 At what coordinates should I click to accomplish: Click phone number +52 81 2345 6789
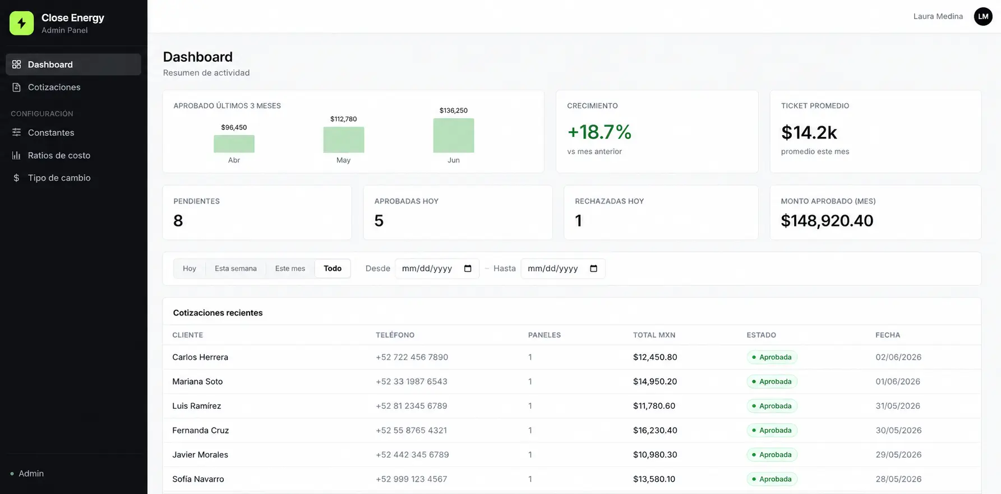(411, 406)
